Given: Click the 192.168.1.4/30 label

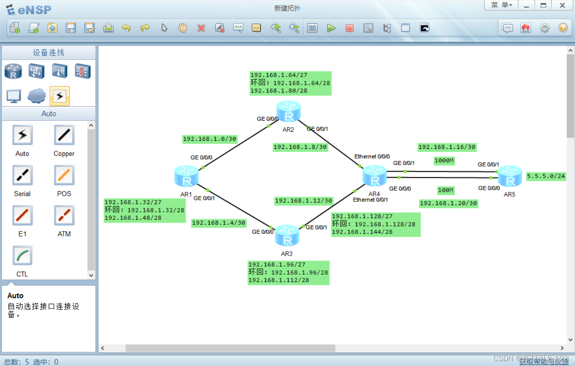Looking at the screenshot, I should pos(218,223).
